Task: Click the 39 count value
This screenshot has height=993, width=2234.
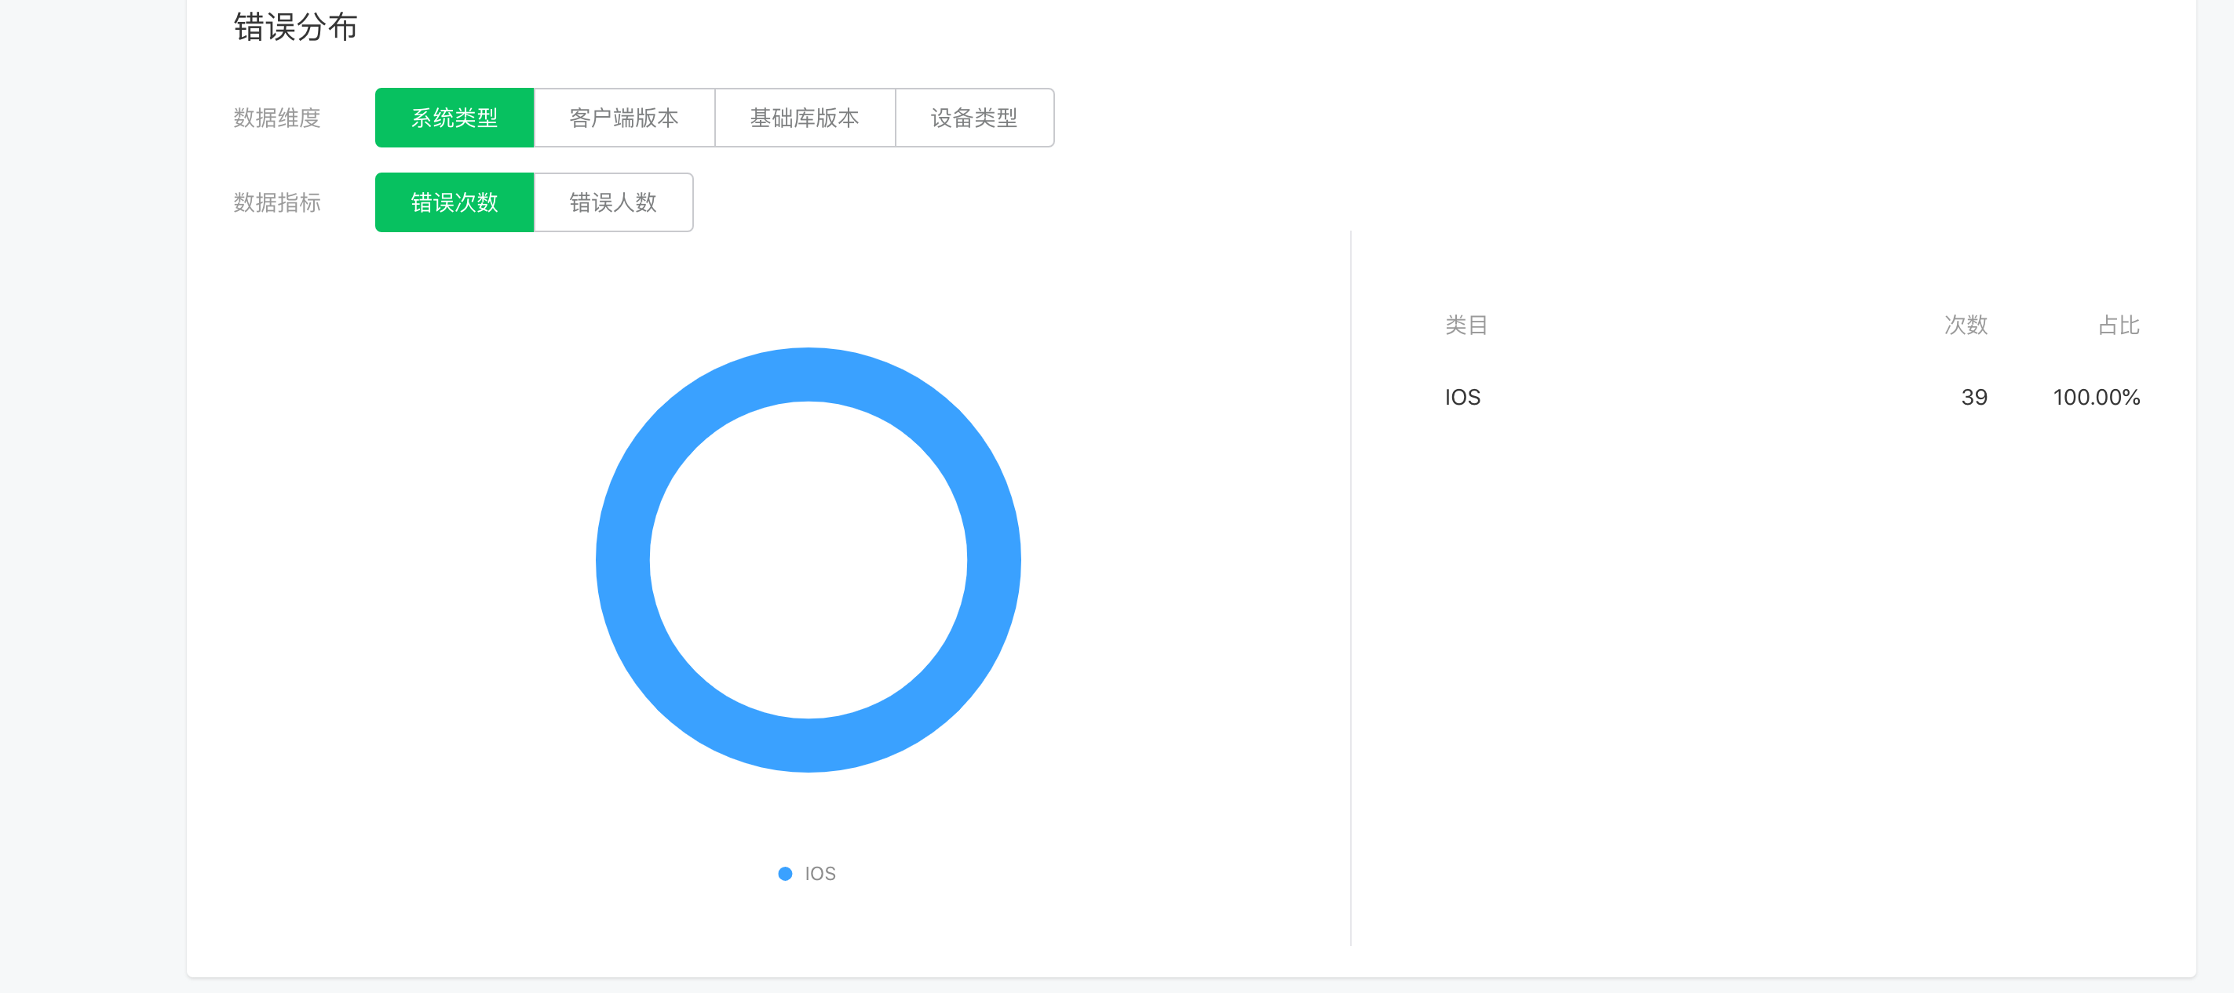Action: click(1974, 397)
